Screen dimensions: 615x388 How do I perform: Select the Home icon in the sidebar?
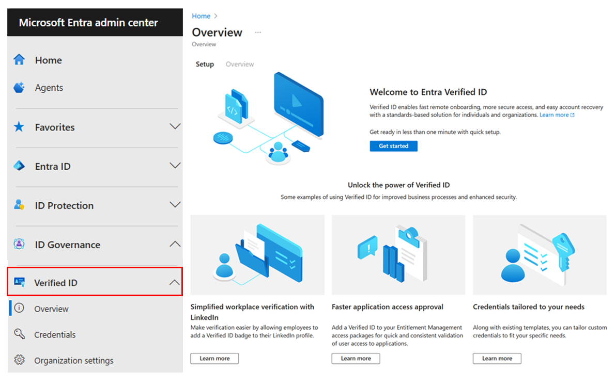point(19,60)
